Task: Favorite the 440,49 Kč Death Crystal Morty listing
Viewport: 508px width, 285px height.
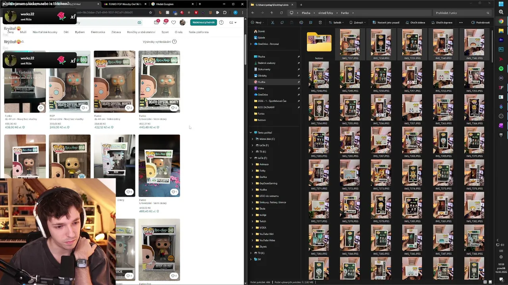Action: pos(173,108)
